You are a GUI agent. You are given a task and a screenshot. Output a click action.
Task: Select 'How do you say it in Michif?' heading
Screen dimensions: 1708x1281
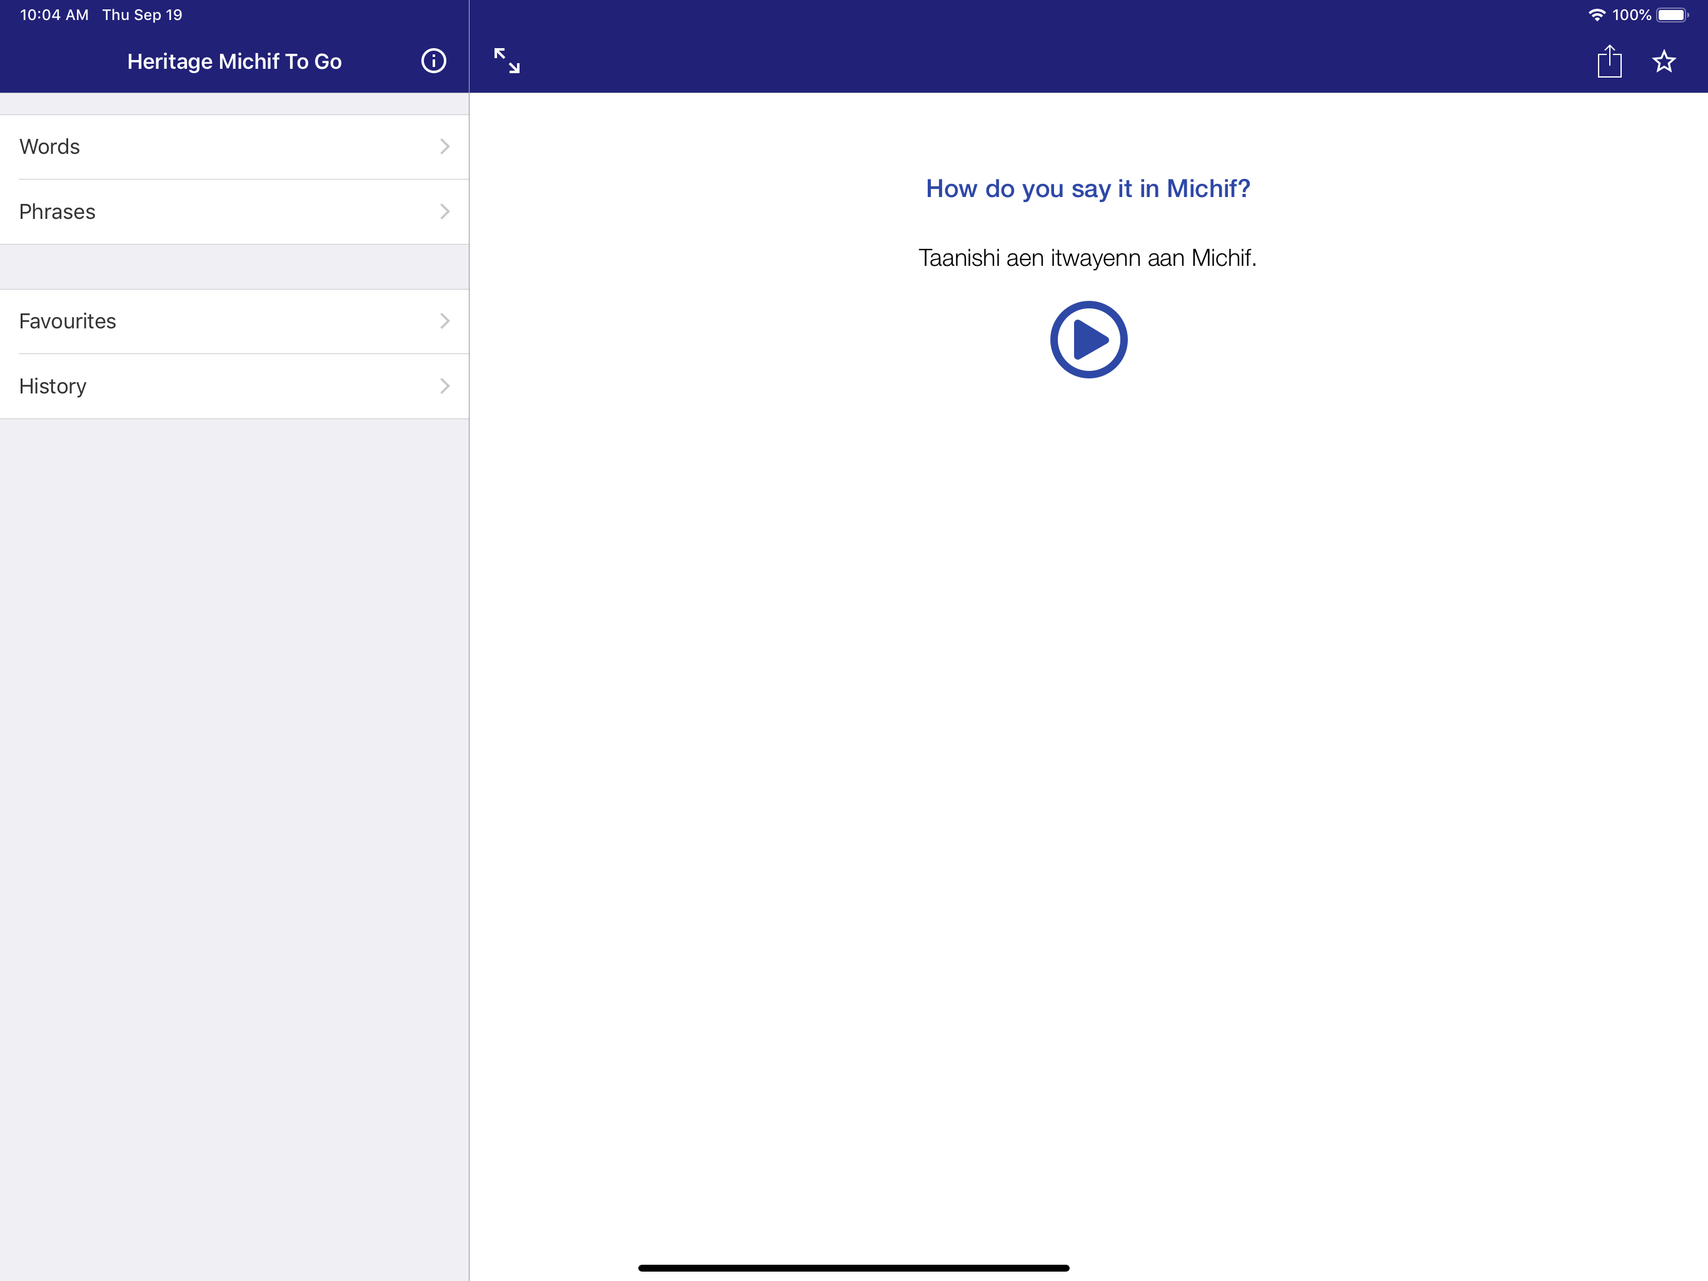[x=1087, y=188]
